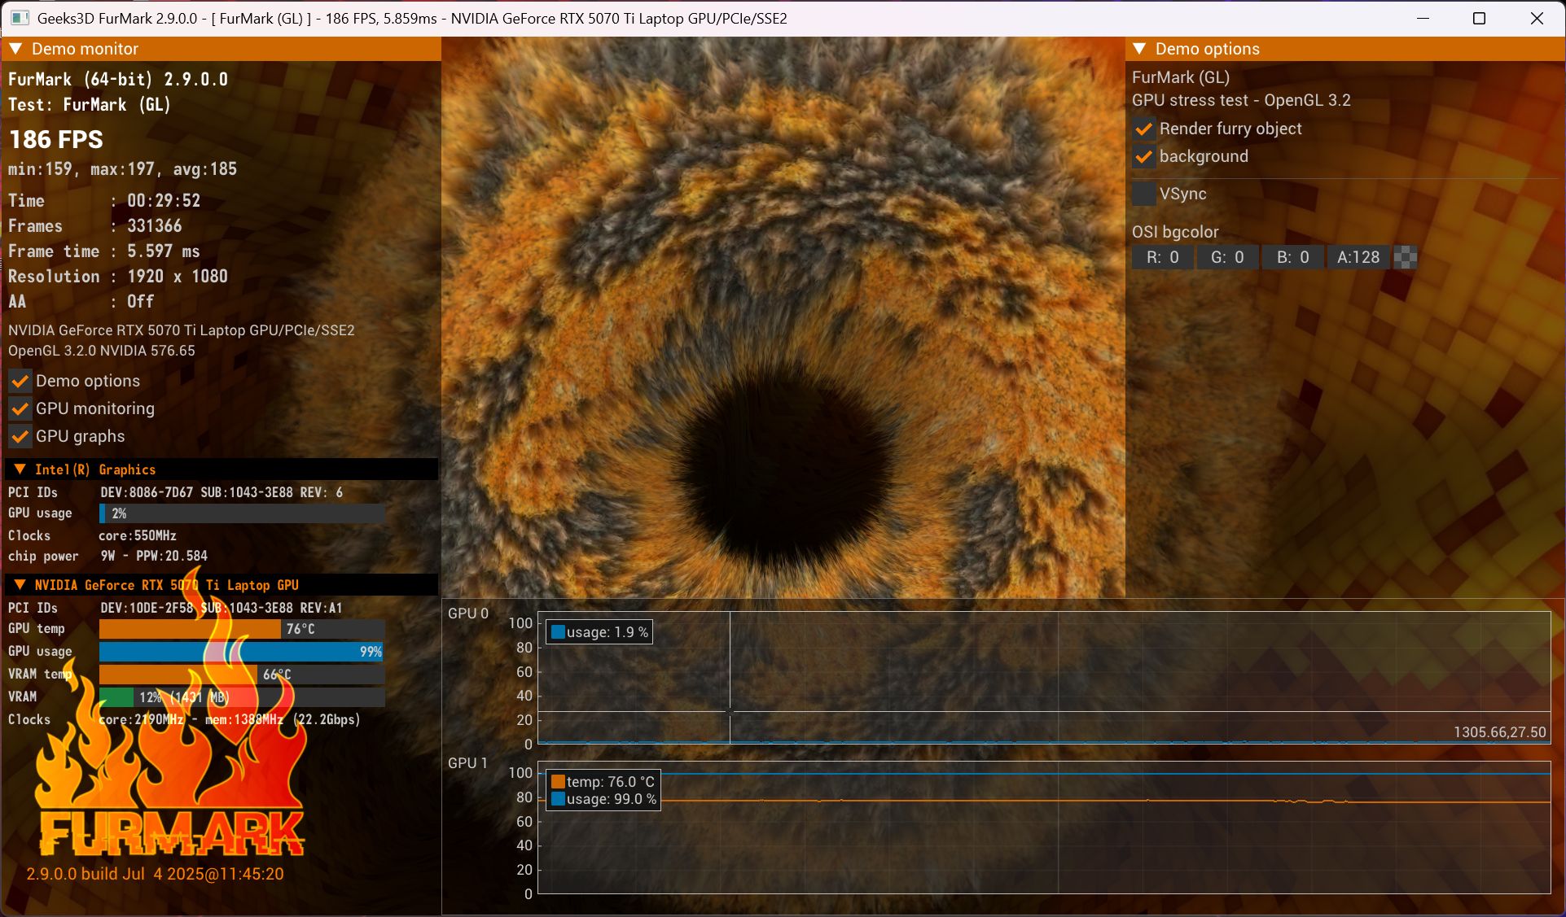1566x917 pixels.
Task: Uncheck the Demo options checkbox
Action: click(x=20, y=382)
